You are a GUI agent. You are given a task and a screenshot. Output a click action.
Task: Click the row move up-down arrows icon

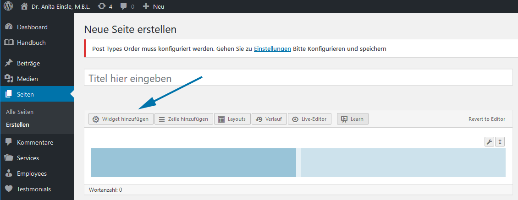(500, 142)
